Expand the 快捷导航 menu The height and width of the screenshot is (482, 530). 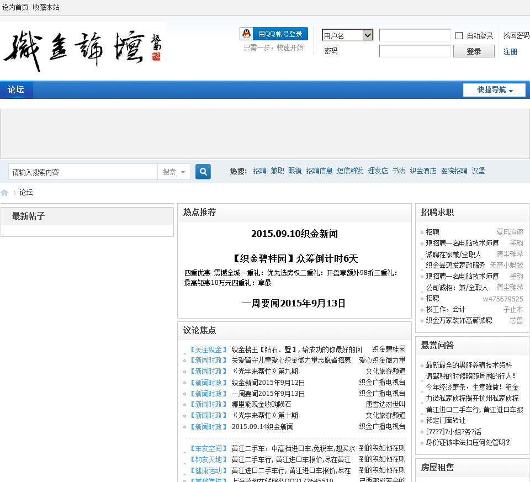[x=494, y=90]
